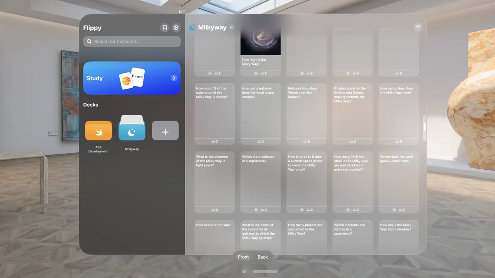
Task: Click the cloud upload icon above the cards
Action: (x=418, y=27)
